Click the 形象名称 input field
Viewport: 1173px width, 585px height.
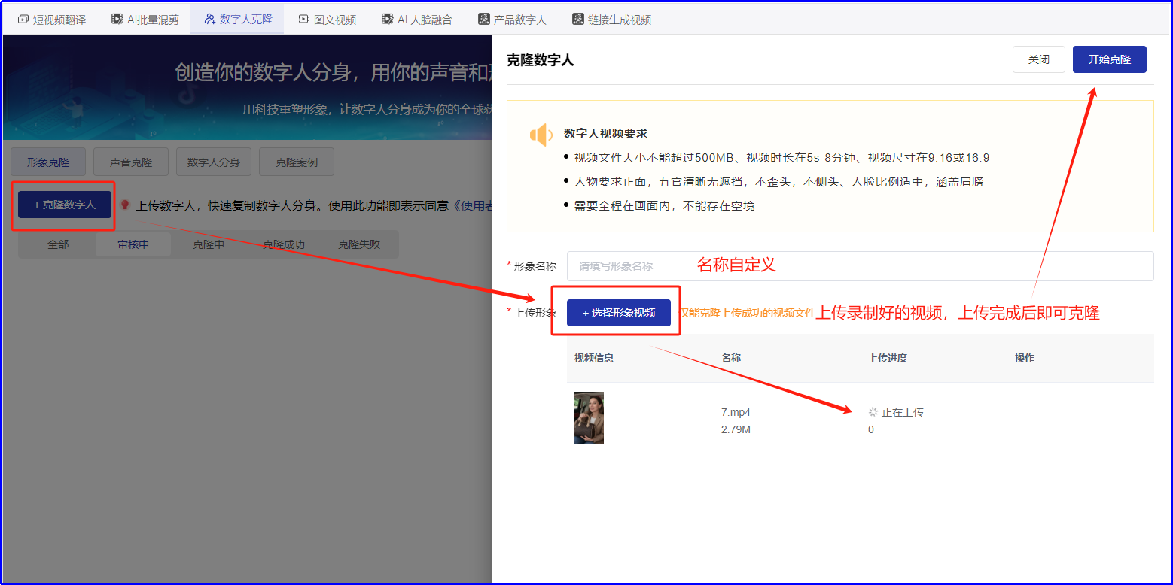(860, 266)
